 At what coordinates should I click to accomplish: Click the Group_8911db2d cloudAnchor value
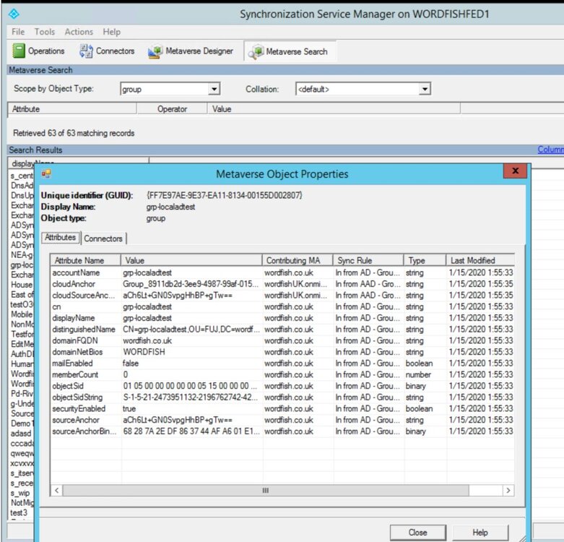click(190, 284)
